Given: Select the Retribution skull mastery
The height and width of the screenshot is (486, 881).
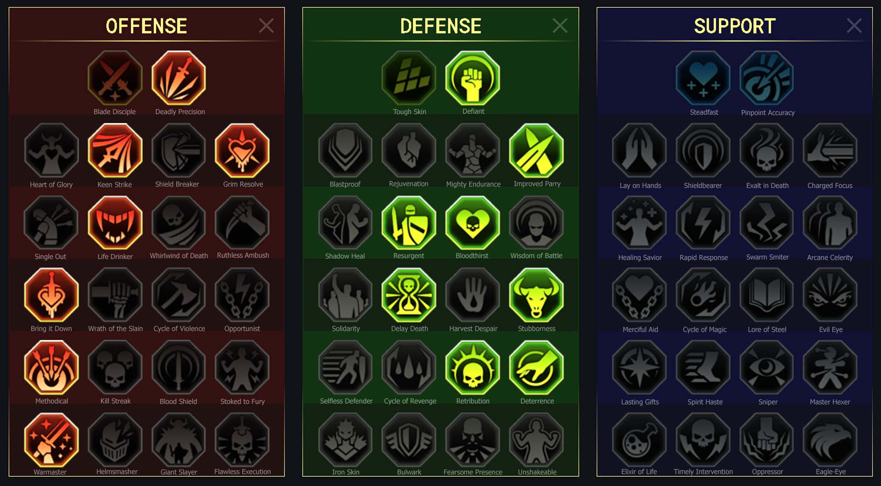Looking at the screenshot, I should coord(473,368).
